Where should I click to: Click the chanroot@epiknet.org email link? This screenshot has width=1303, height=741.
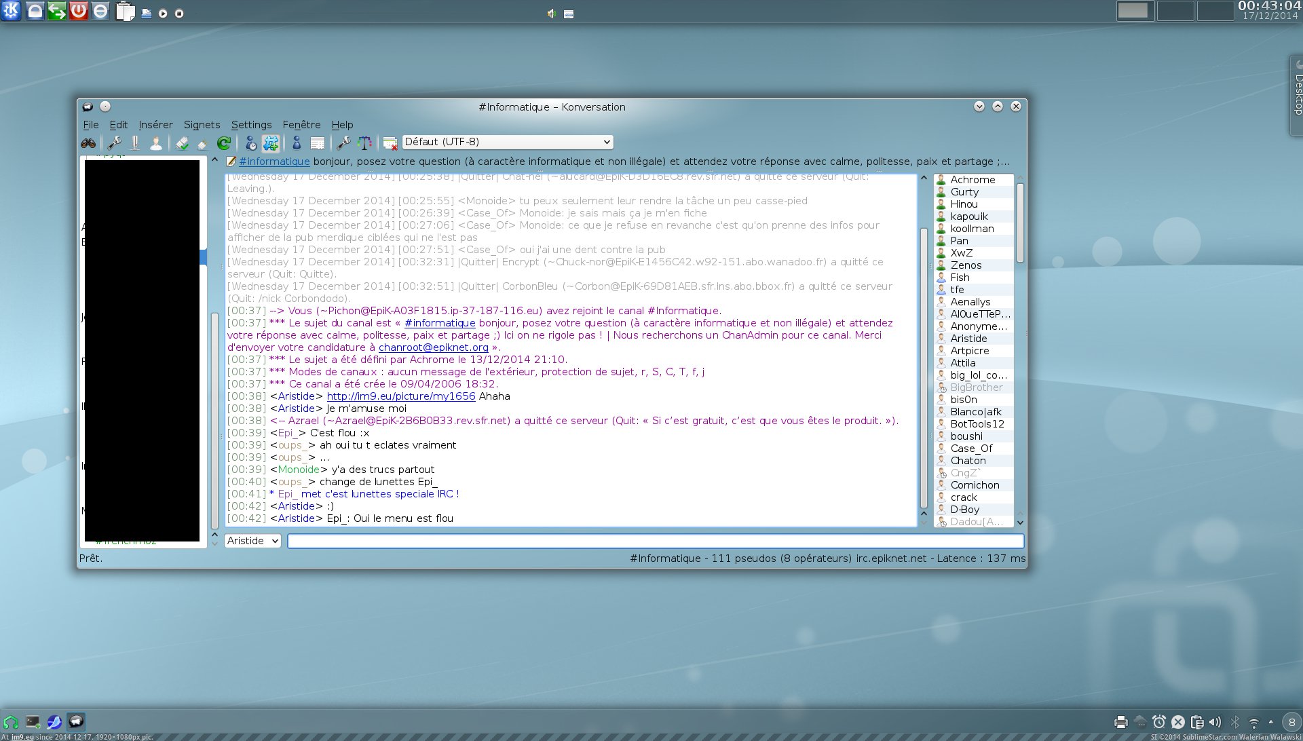433,347
